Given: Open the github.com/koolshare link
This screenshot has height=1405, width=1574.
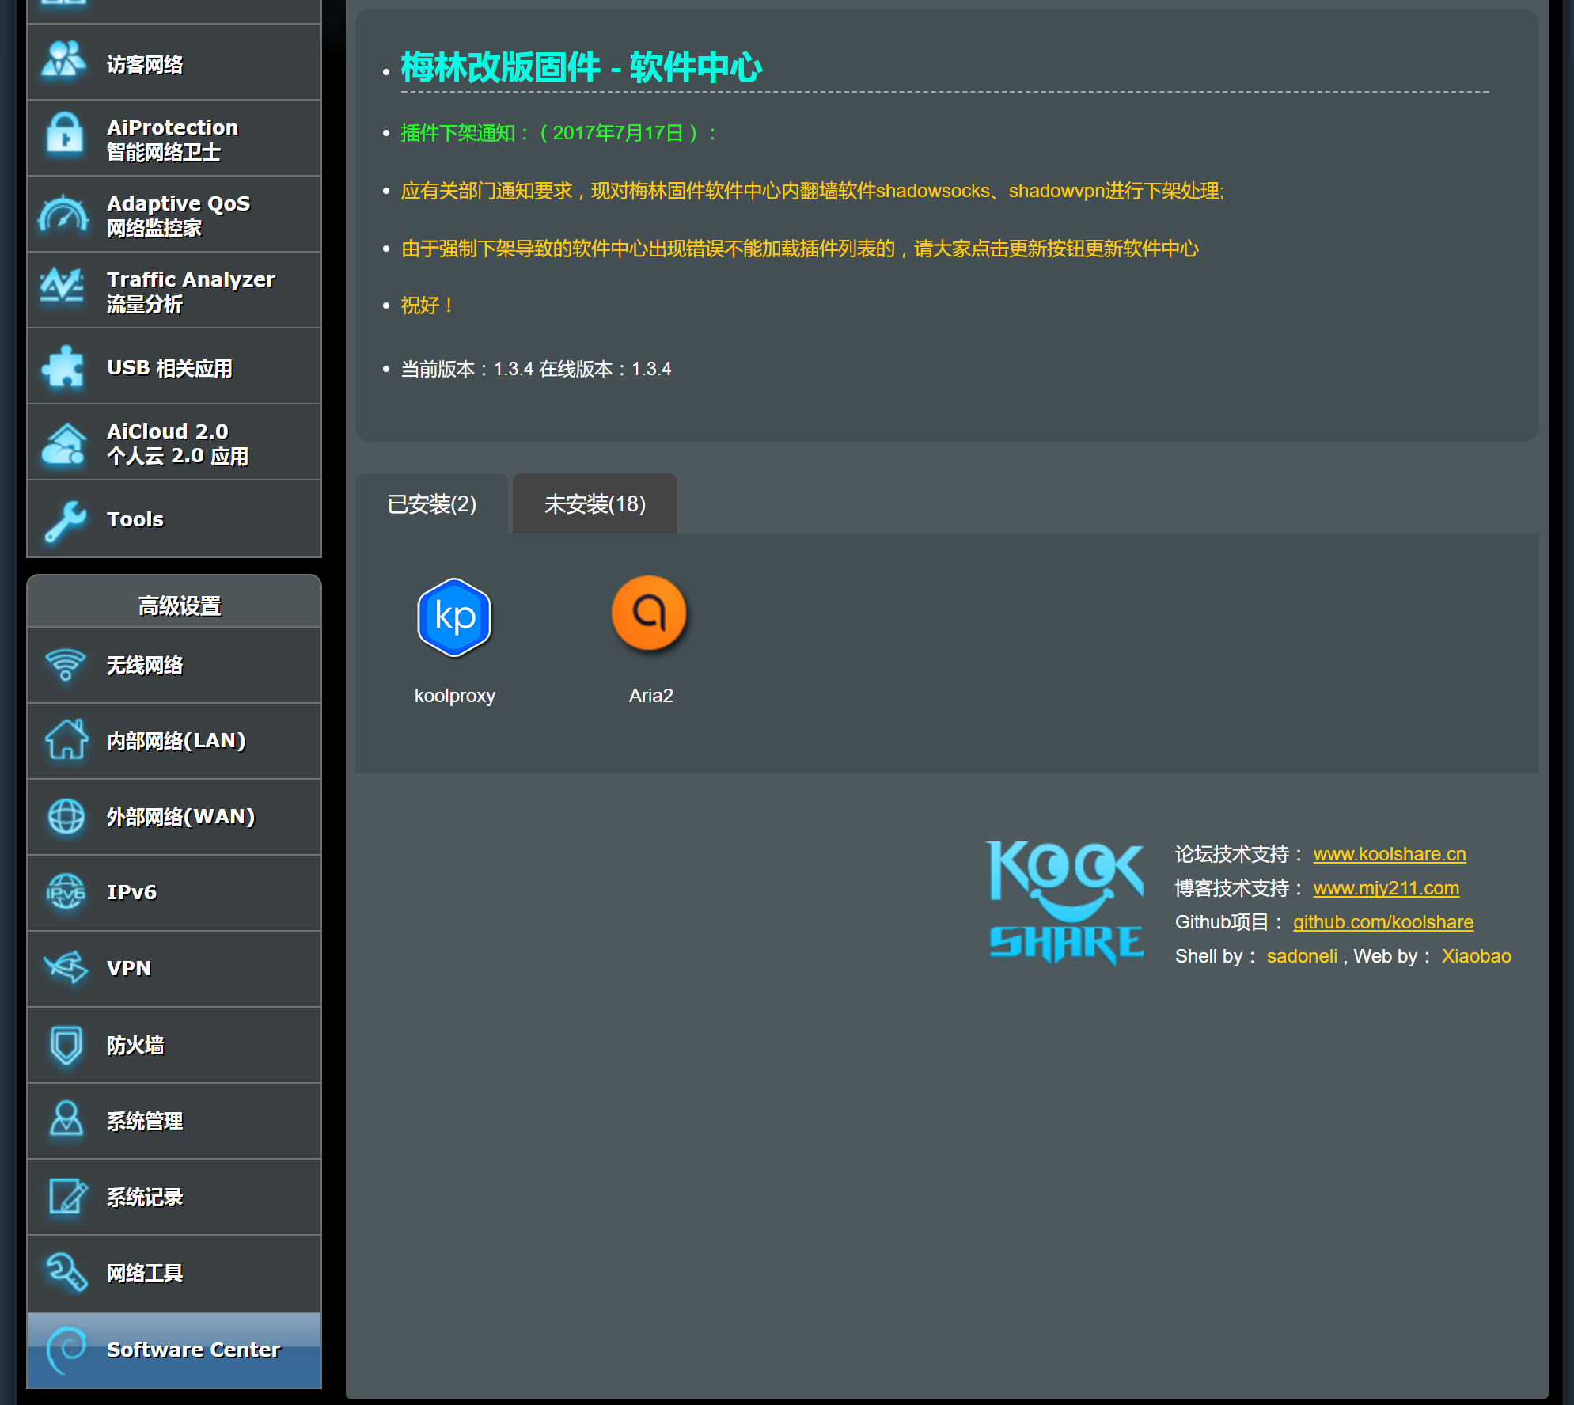Looking at the screenshot, I should [x=1382, y=922].
